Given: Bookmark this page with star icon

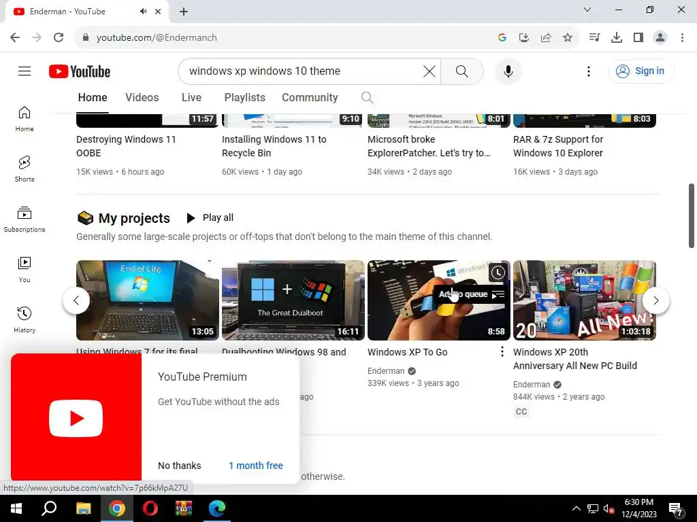Looking at the screenshot, I should coord(567,38).
